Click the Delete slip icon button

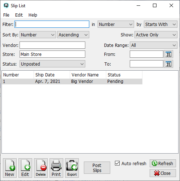41,168
